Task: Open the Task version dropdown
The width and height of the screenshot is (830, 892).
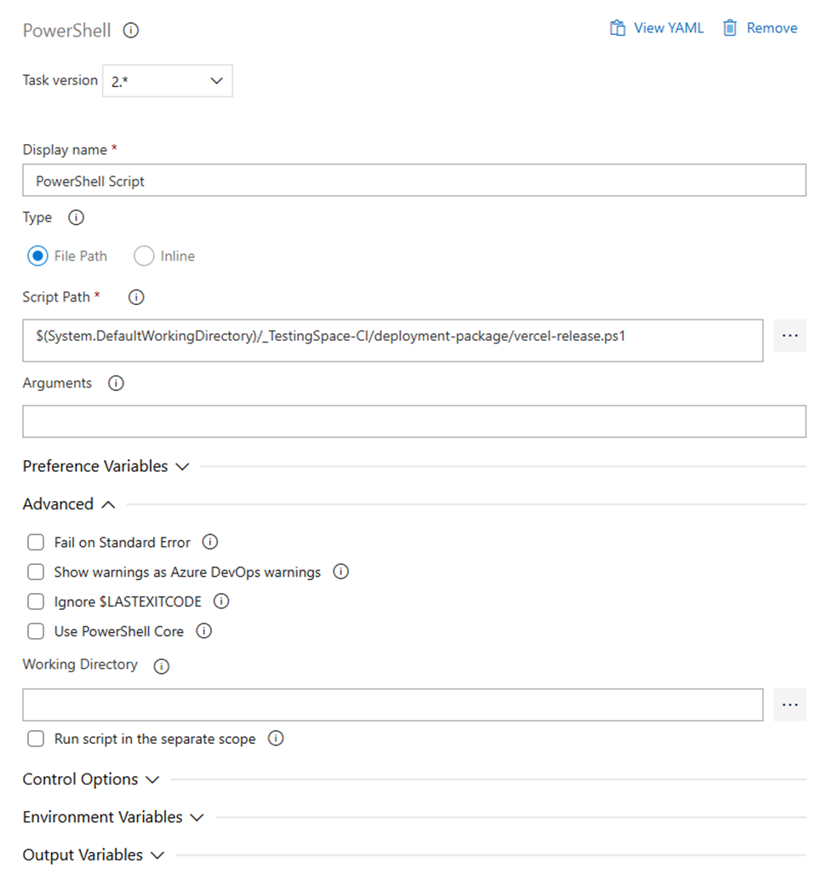Action: coord(167,81)
